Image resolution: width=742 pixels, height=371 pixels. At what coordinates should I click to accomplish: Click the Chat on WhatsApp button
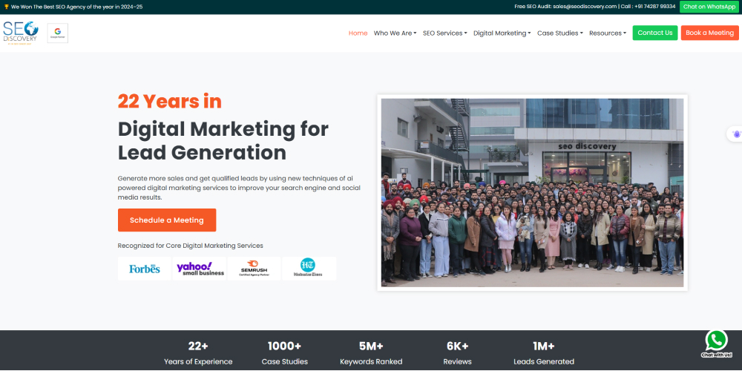click(709, 7)
